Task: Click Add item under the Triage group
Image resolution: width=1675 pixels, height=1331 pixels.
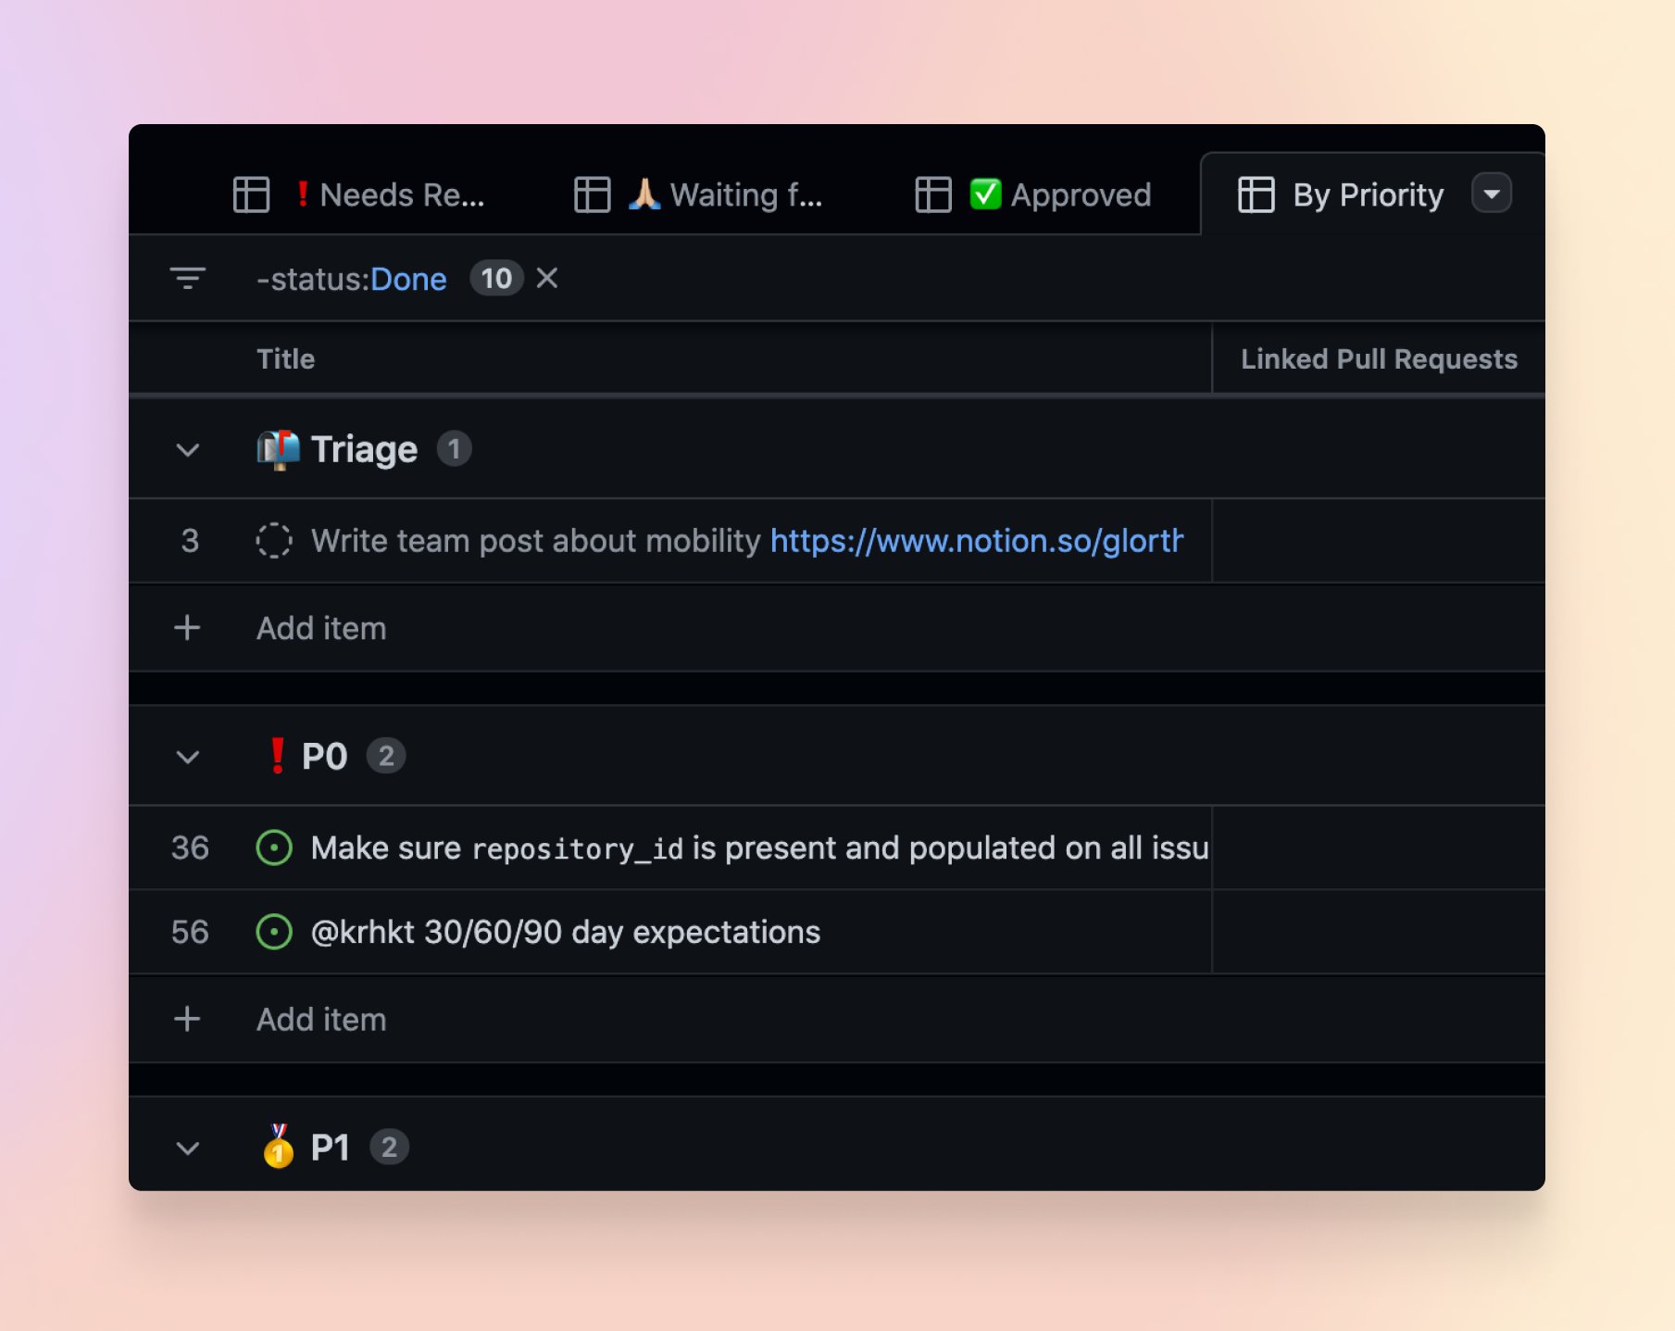Action: coord(321,628)
